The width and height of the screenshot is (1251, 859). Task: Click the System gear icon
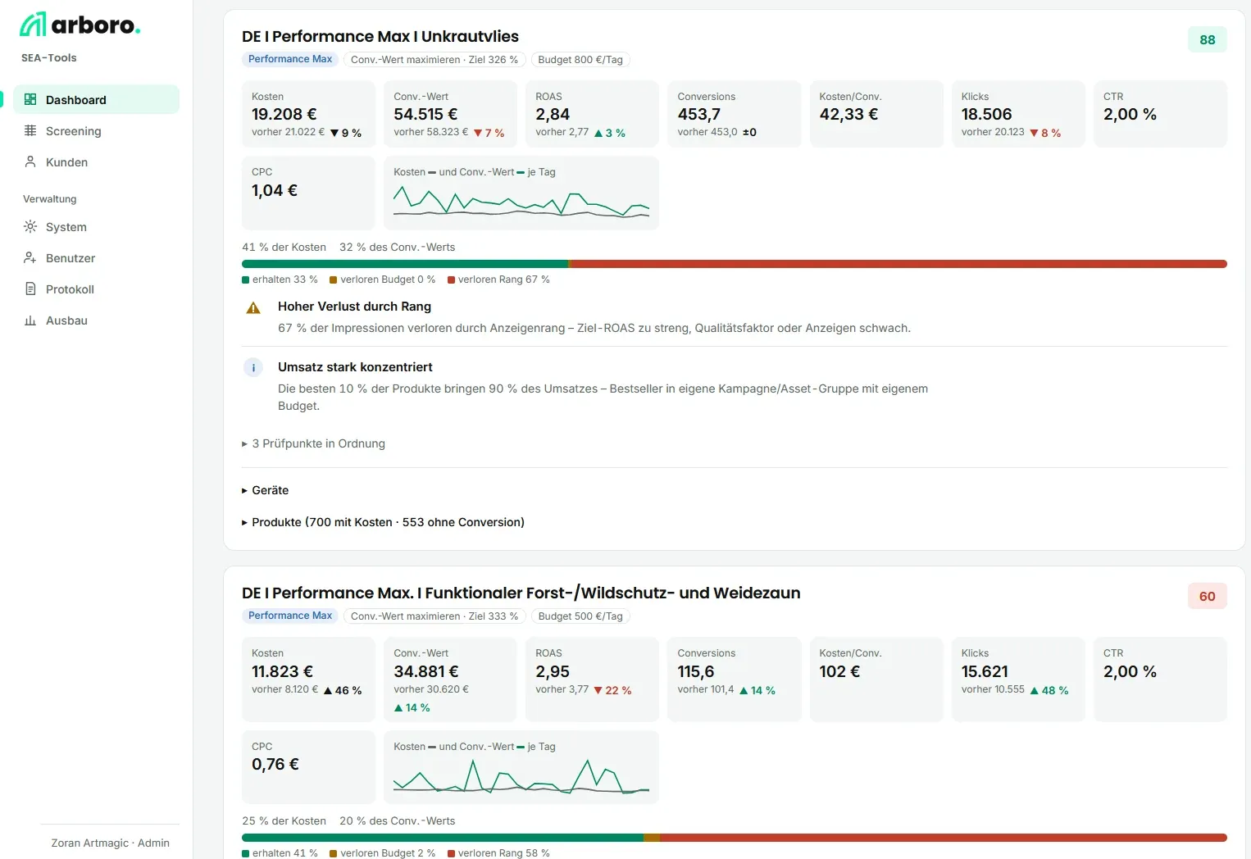(30, 226)
